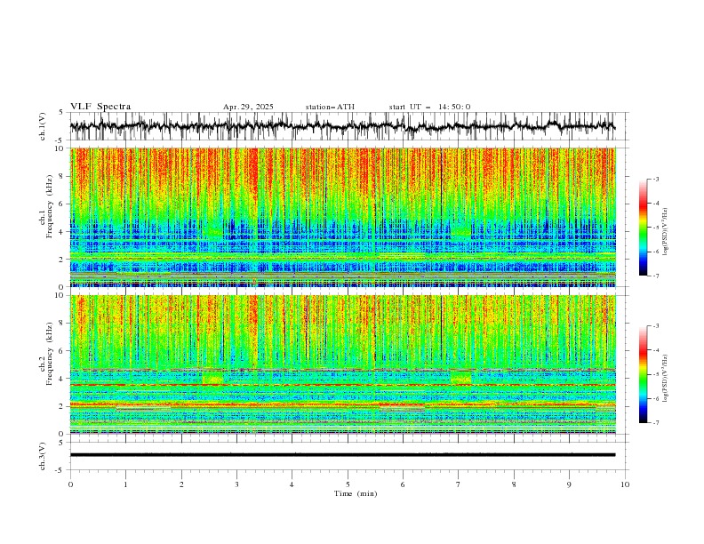Click time axis tick label "1"
The image size is (704, 544).
(x=126, y=484)
